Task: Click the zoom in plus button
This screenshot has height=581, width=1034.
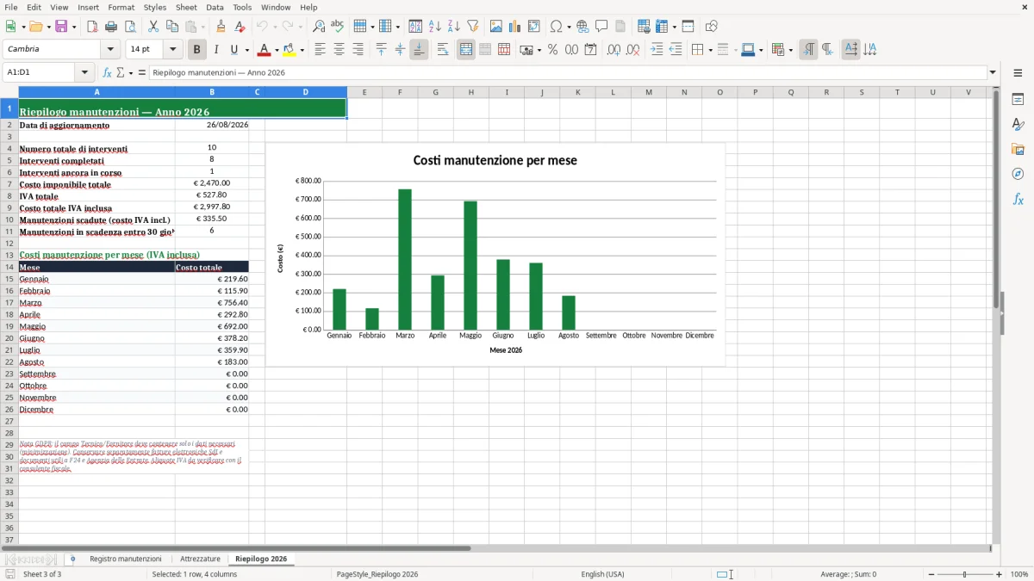Action: tap(1000, 574)
